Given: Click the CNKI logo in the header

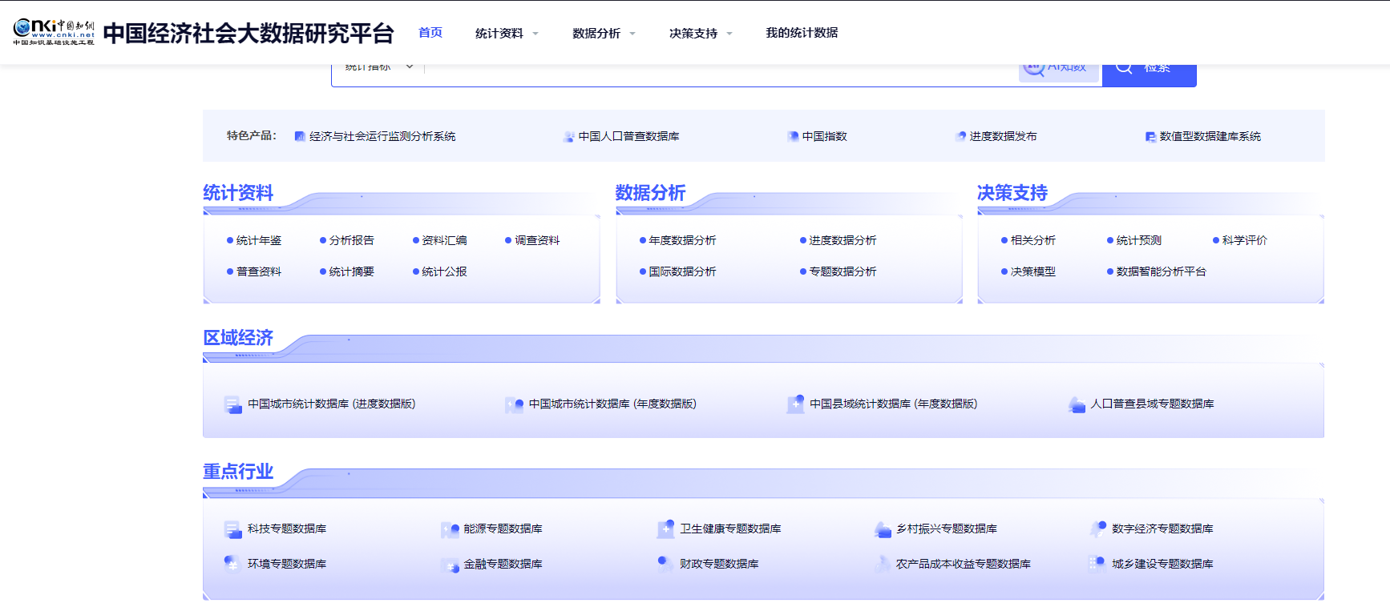Looking at the screenshot, I should 54,32.
